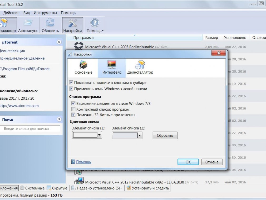266x200 pixels.
Task: Close the Настройки dialog with X
Action: [x=219, y=53]
